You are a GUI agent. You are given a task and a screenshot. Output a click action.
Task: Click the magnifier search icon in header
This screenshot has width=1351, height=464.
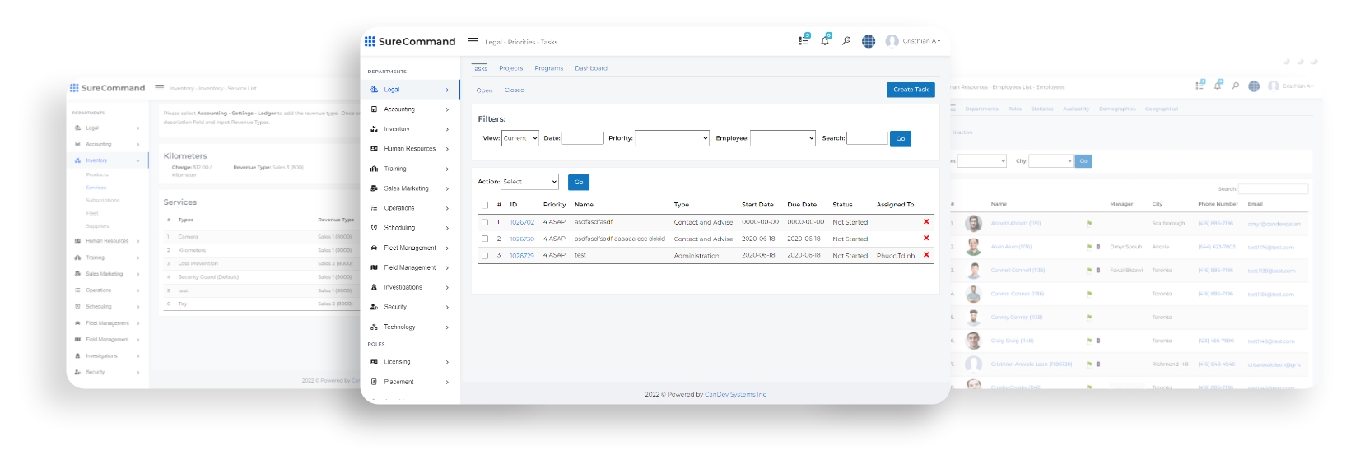point(846,41)
